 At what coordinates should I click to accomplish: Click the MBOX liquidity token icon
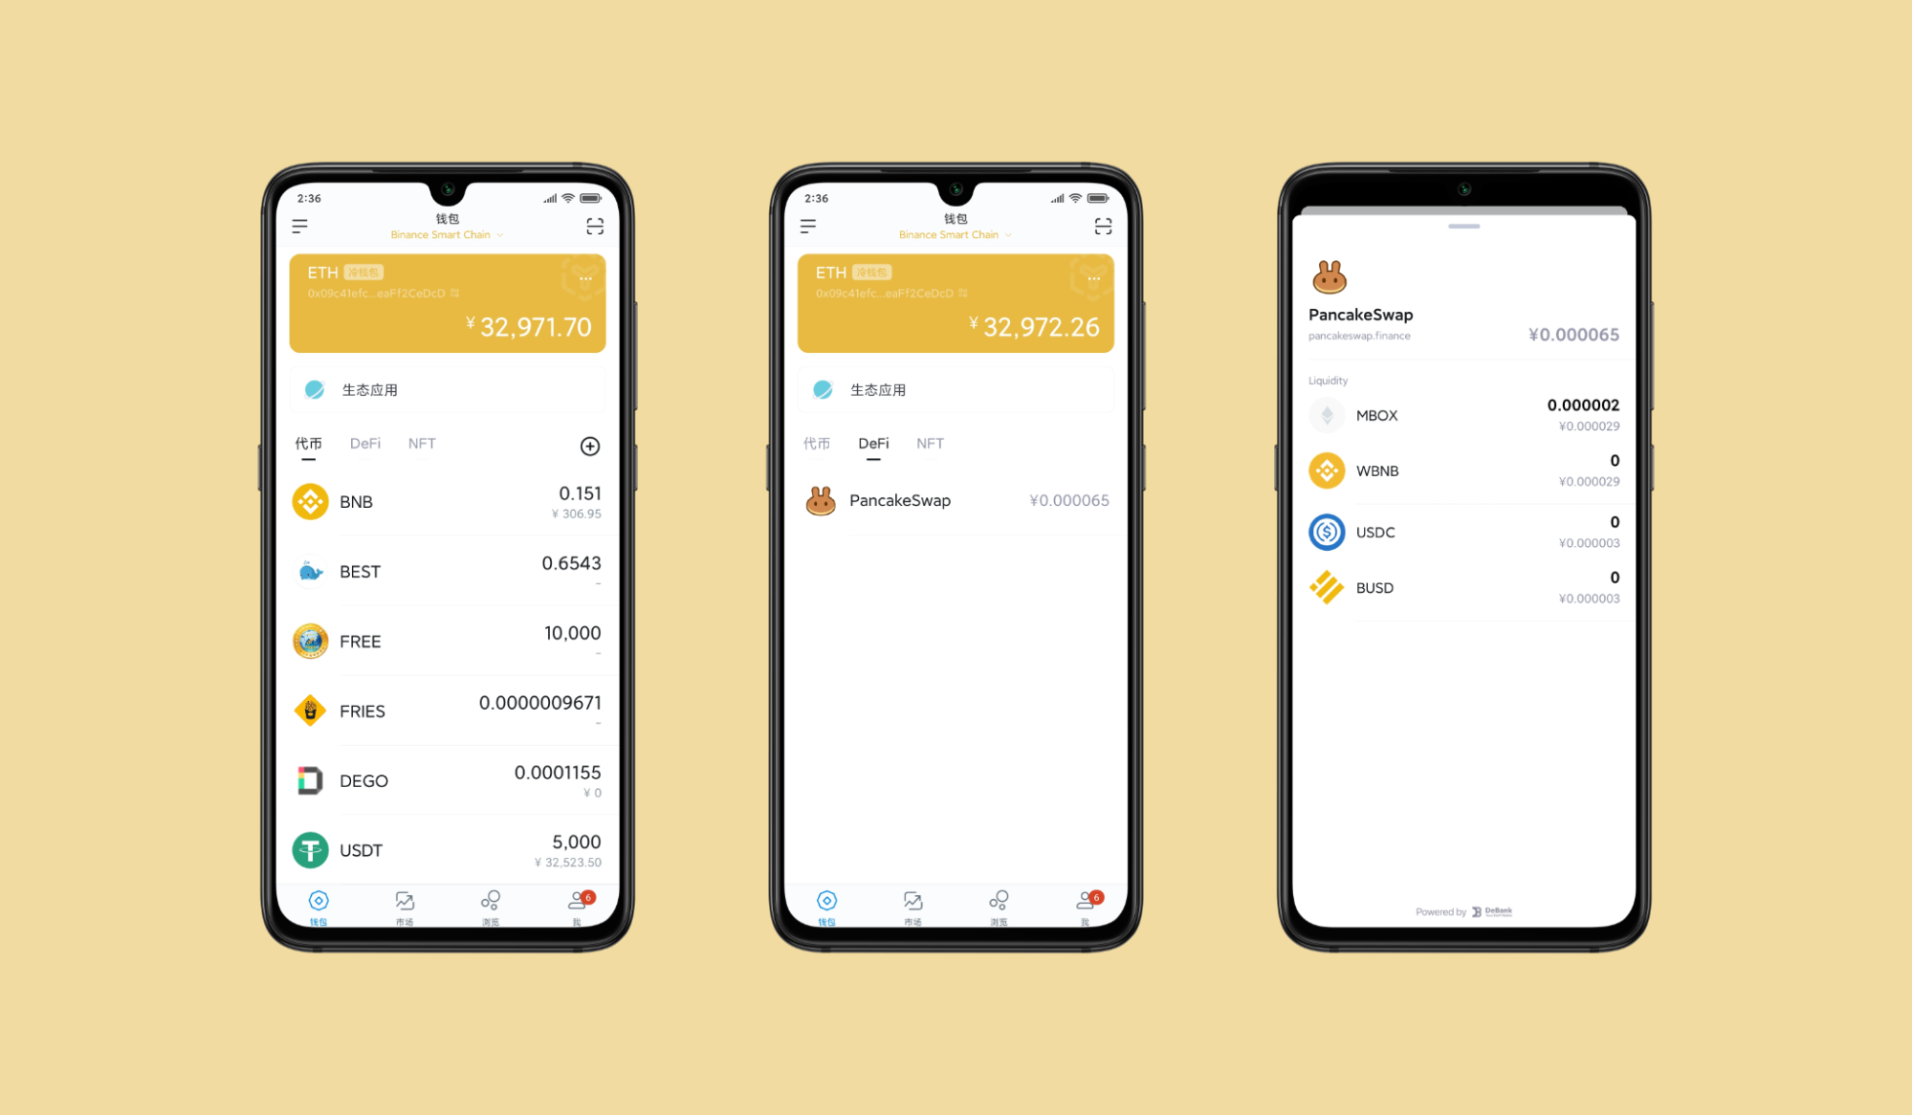click(x=1325, y=414)
